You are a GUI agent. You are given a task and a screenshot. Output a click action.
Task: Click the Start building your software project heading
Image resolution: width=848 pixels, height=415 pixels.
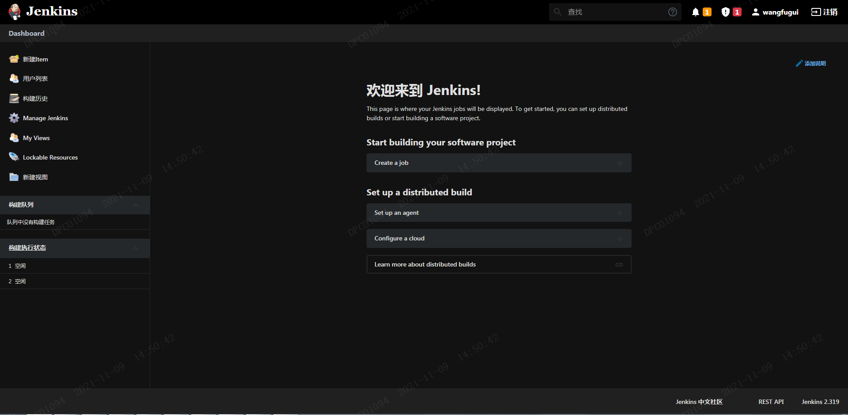tap(441, 142)
